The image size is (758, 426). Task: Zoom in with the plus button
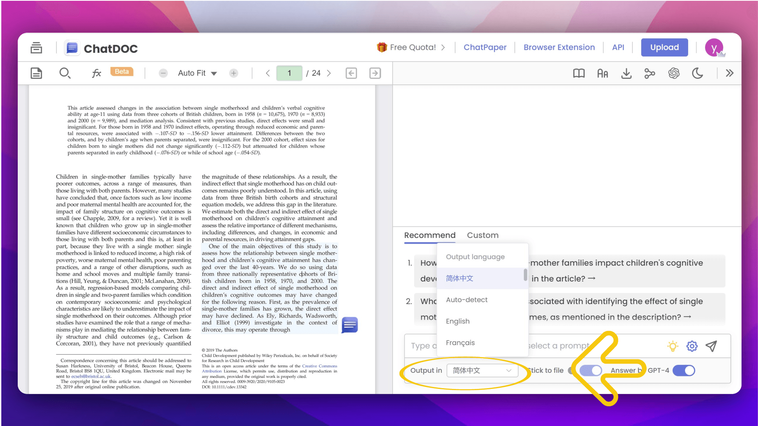234,73
